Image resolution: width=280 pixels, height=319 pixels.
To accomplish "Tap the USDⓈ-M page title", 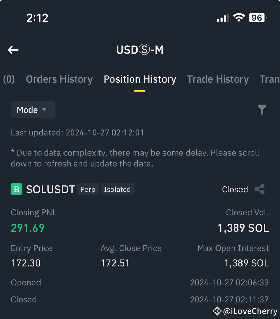I will point(140,50).
